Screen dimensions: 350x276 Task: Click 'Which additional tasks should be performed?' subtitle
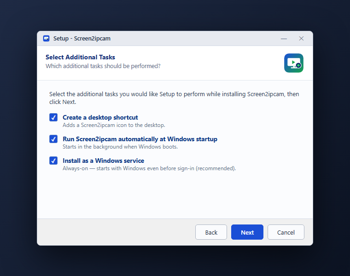pyautogui.click(x=103, y=66)
